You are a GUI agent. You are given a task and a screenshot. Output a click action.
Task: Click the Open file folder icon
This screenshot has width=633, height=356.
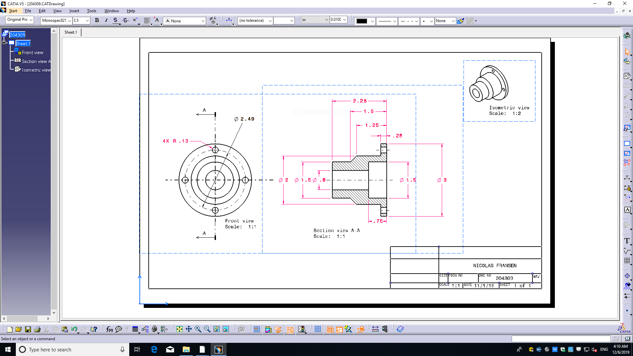coord(19,329)
